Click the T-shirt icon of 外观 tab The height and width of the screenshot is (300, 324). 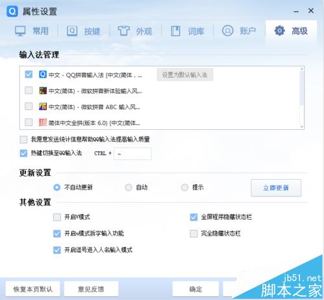coord(124,31)
